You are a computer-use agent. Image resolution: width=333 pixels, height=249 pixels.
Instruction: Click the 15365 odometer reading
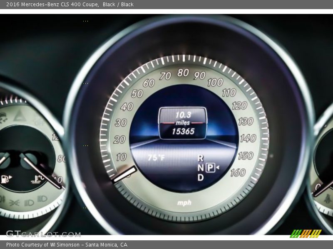point(183,132)
